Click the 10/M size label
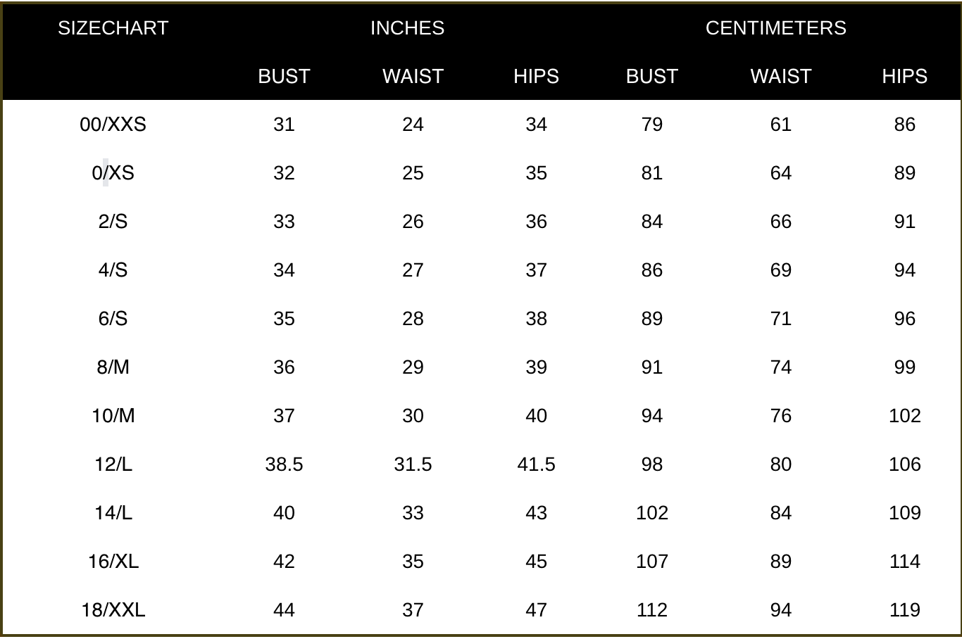This screenshot has height=639, width=962. 113,416
